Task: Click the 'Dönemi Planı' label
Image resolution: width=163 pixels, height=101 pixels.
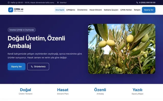Action: (63, 94)
